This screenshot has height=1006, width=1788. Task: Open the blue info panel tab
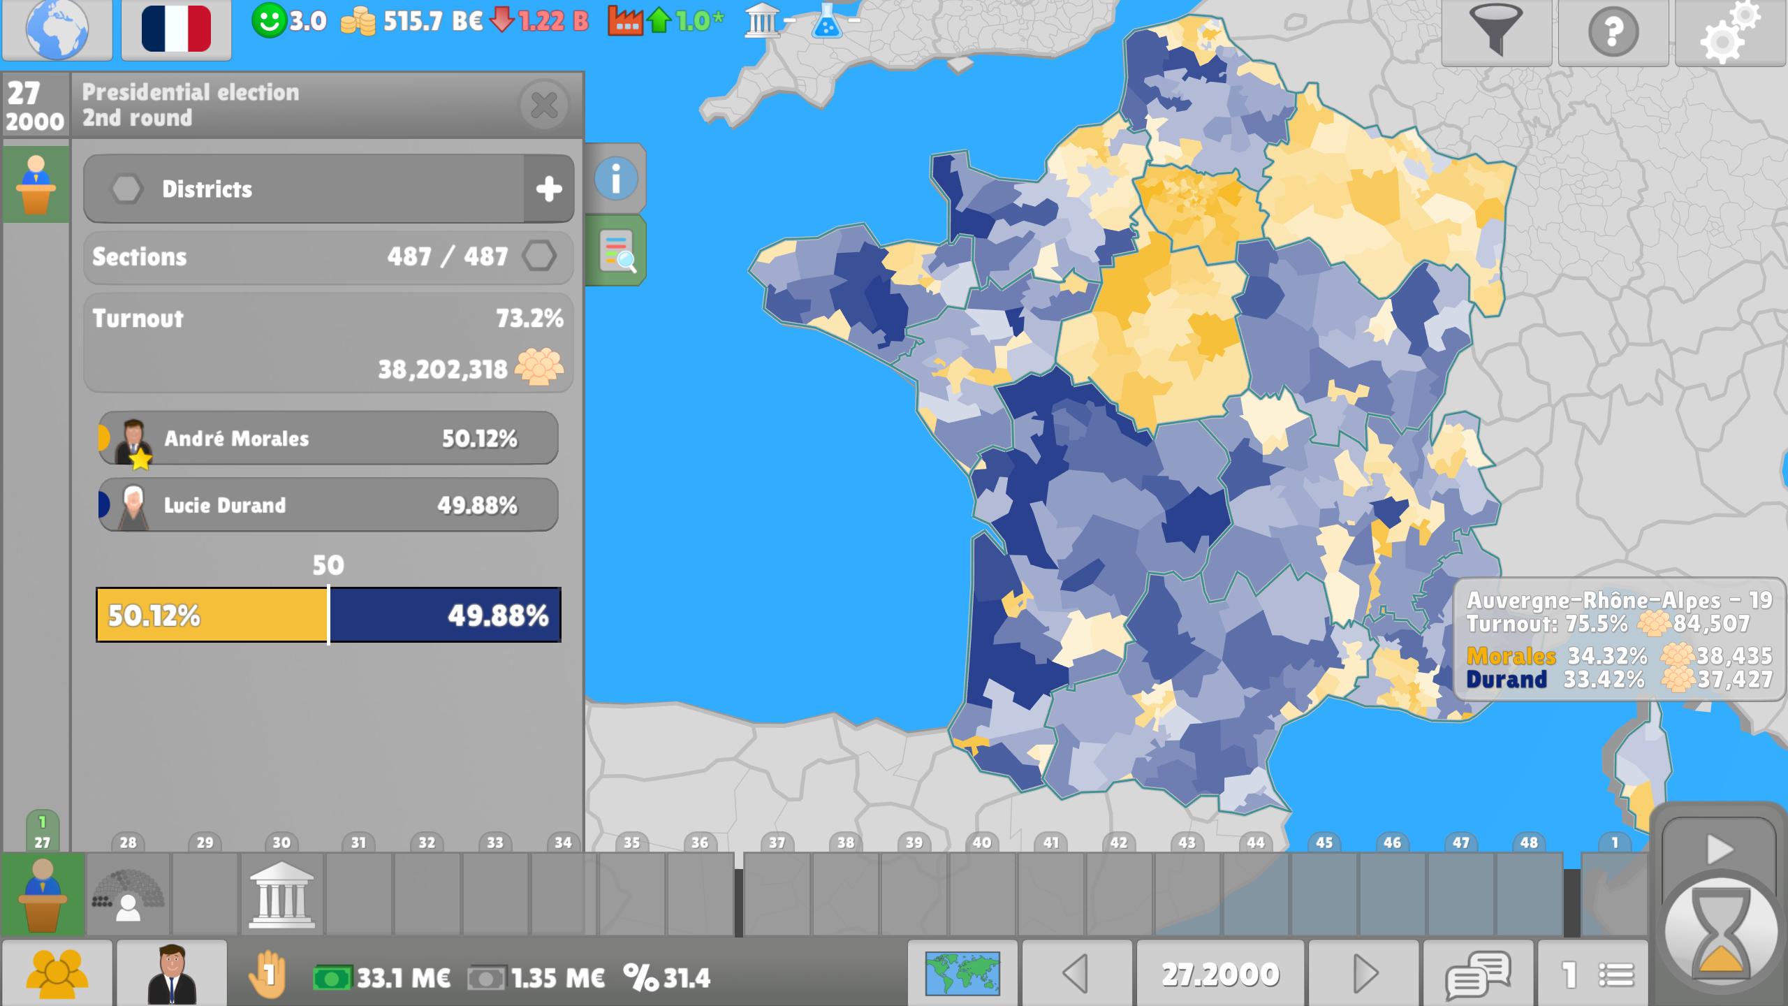pos(615,179)
